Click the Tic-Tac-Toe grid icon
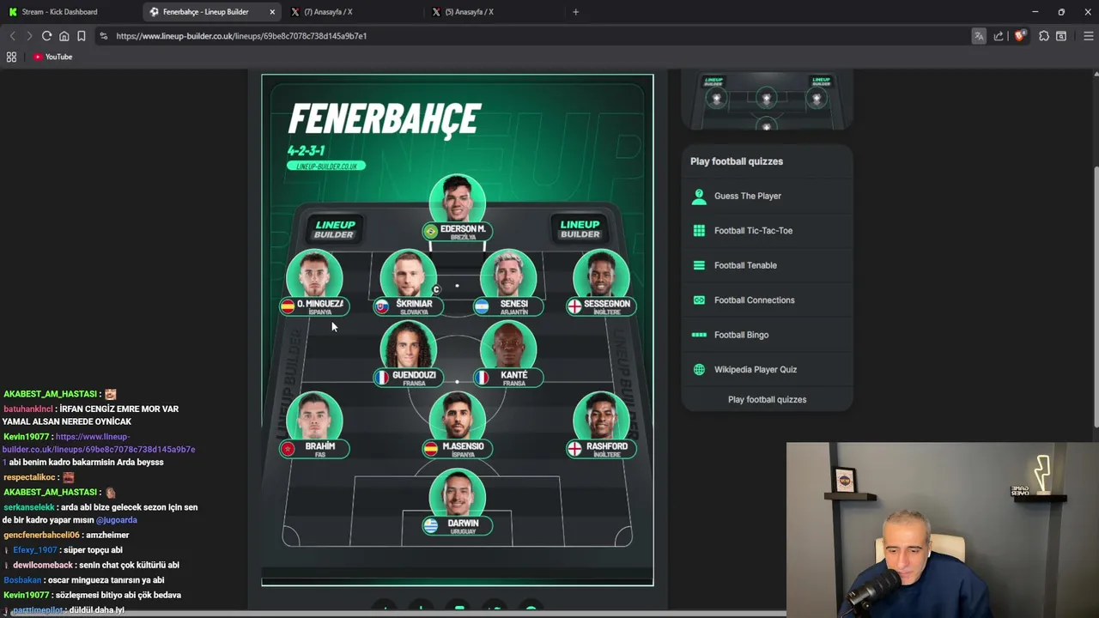This screenshot has width=1099, height=618. click(x=699, y=231)
